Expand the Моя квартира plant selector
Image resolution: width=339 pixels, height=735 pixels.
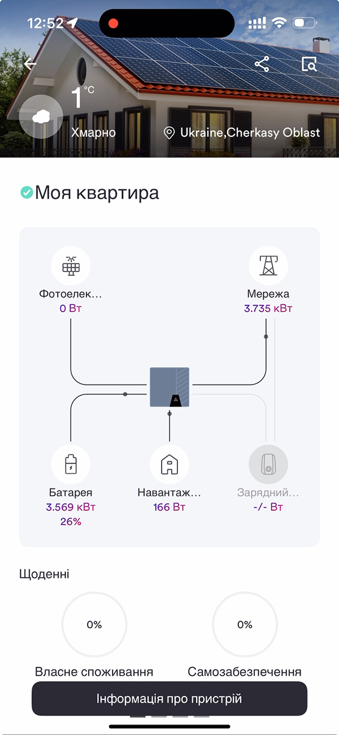coord(97,193)
